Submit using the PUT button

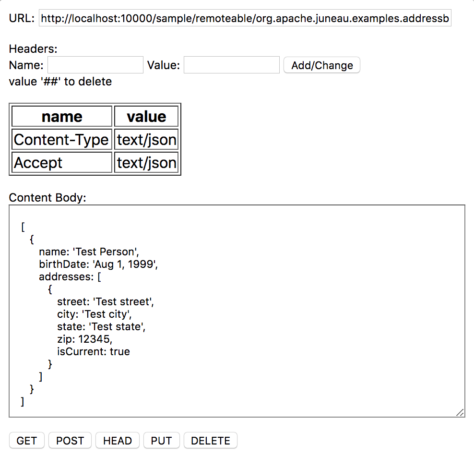click(162, 441)
